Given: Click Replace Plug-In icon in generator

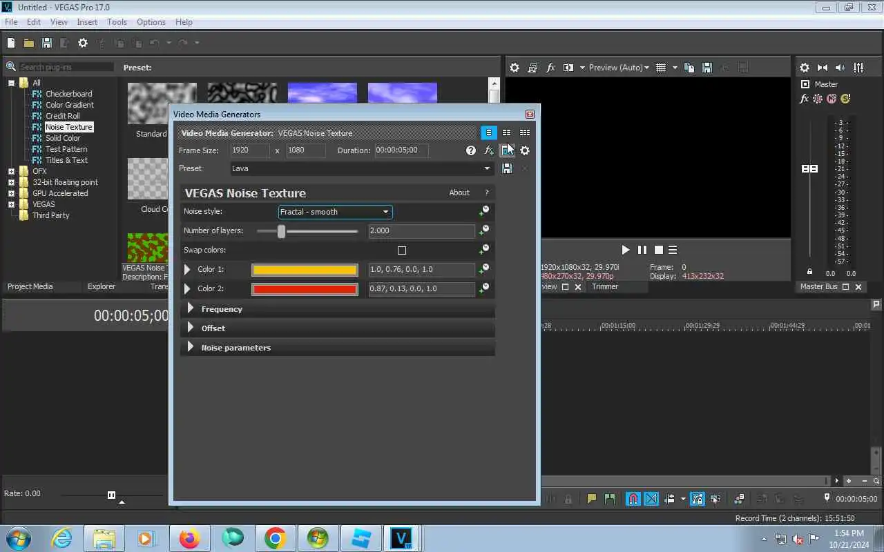Looking at the screenshot, I should [507, 150].
